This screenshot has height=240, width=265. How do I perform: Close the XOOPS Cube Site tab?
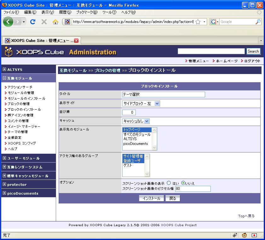click(76, 41)
